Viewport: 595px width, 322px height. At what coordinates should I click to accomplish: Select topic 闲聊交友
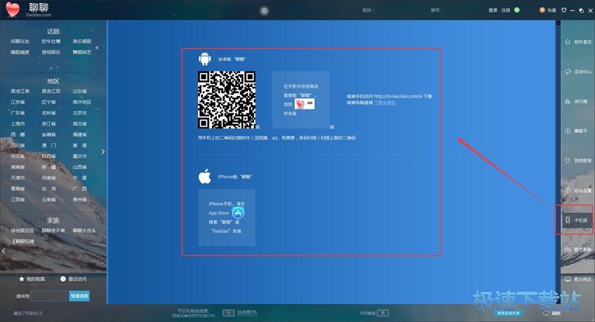(x=20, y=41)
